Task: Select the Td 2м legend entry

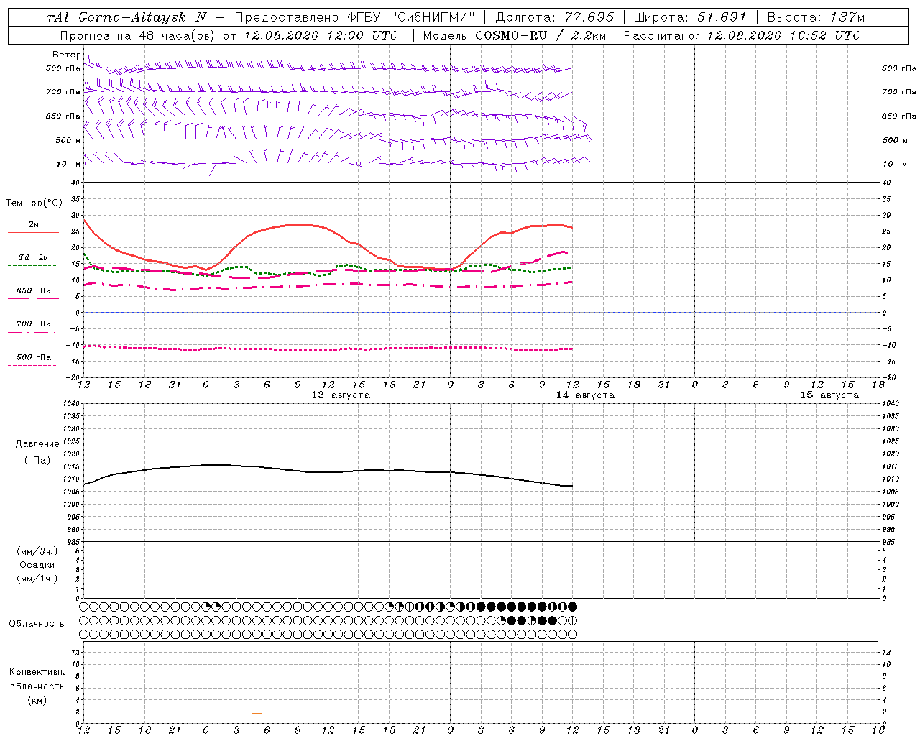Action: point(34,257)
